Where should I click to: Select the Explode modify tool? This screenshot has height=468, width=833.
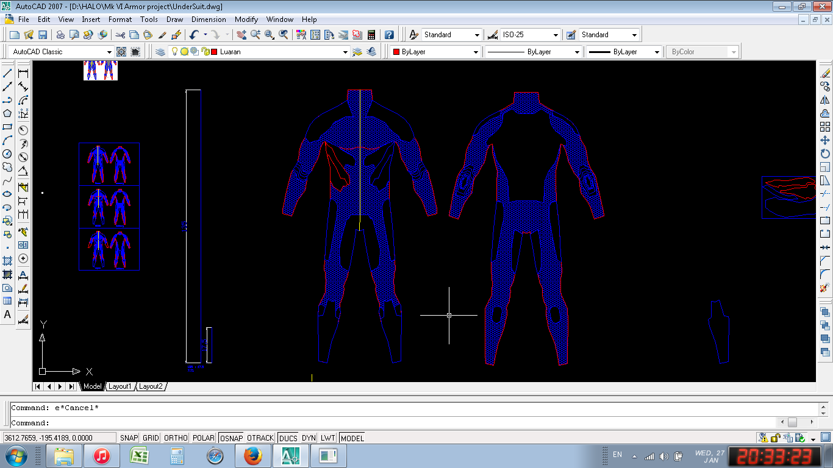pyautogui.click(x=825, y=288)
